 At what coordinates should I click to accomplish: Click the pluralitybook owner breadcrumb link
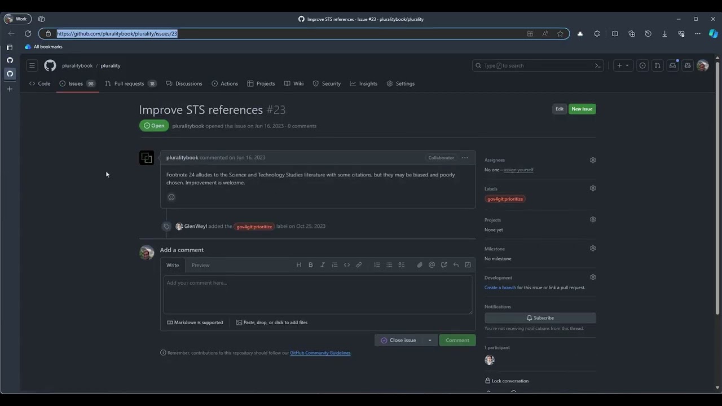(77, 66)
